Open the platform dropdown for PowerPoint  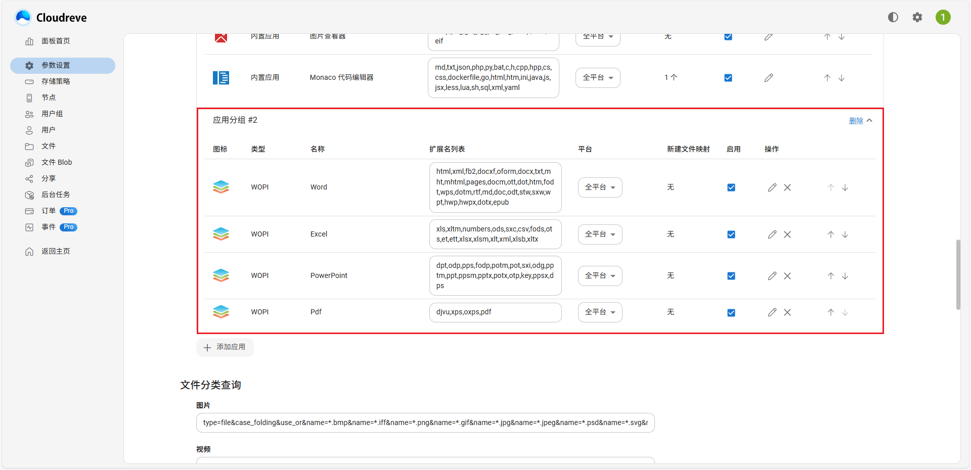(600, 275)
